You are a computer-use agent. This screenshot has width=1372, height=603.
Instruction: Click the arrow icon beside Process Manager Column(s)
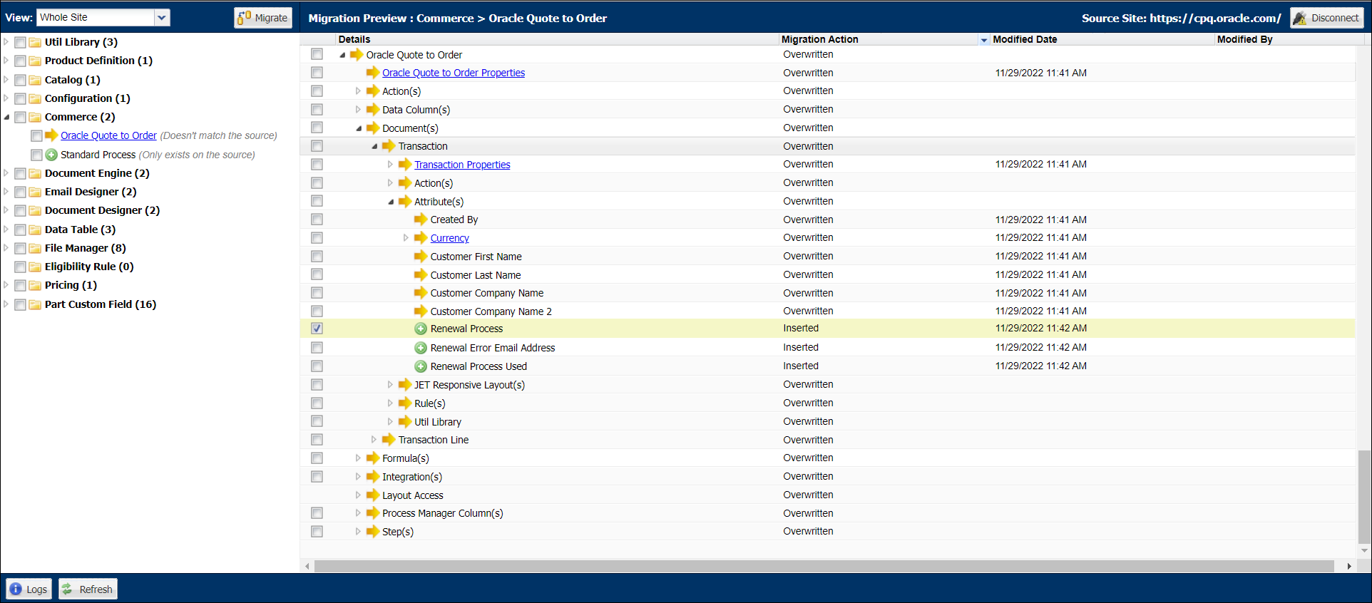[x=372, y=513]
